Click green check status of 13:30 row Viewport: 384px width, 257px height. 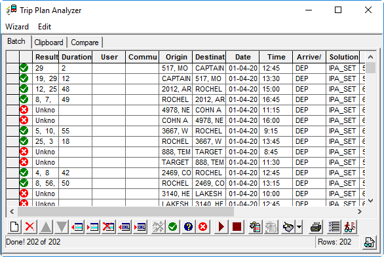(24, 78)
